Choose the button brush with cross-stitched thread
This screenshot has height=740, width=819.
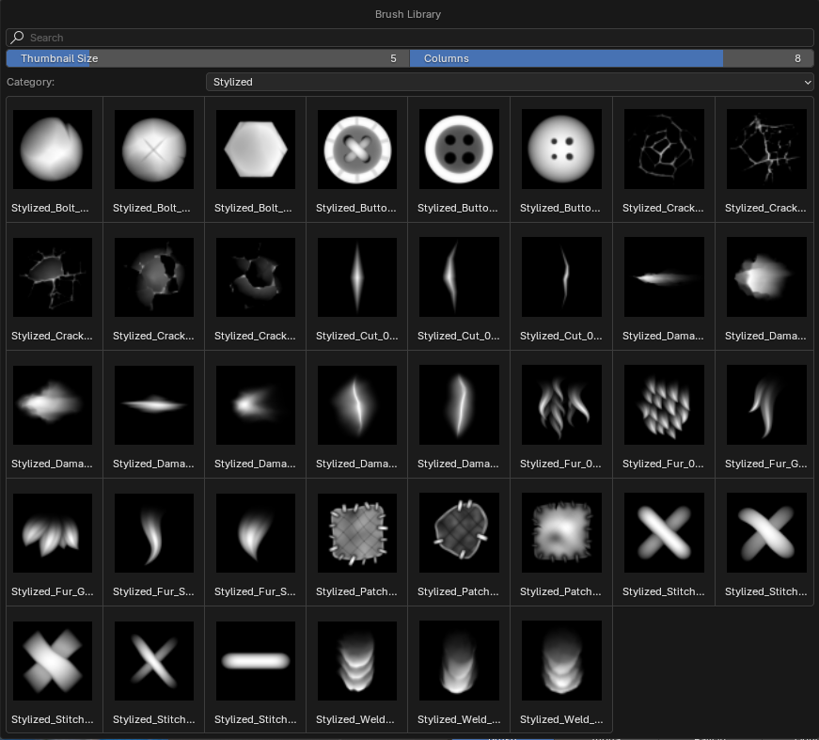[357, 149]
